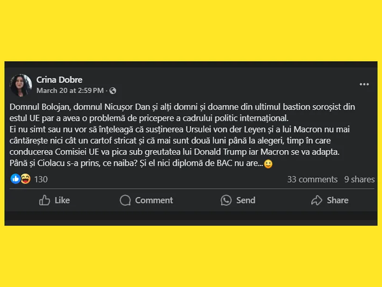Viewport: 382px width, 287px height.
Task: Click the arrow icon beside Share
Action: click(x=317, y=200)
